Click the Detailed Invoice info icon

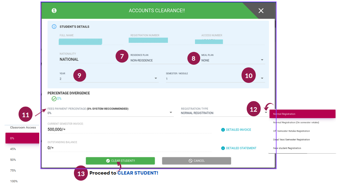pos(223,130)
